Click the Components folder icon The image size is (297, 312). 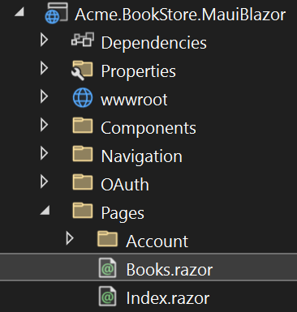click(83, 126)
